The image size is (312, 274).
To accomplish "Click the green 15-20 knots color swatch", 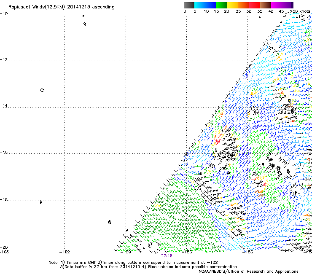I will coord(222,5).
